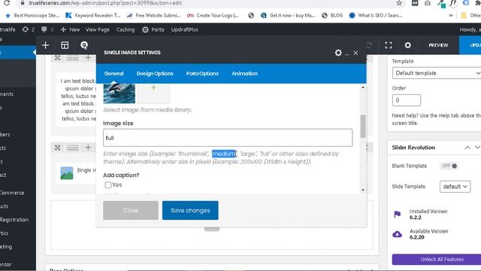This screenshot has width=481, height=271.
Task: Switch to the Design Options tab
Action: point(155,74)
